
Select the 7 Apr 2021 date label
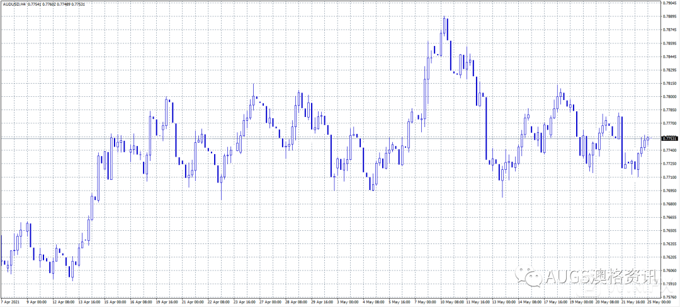click(x=11, y=301)
